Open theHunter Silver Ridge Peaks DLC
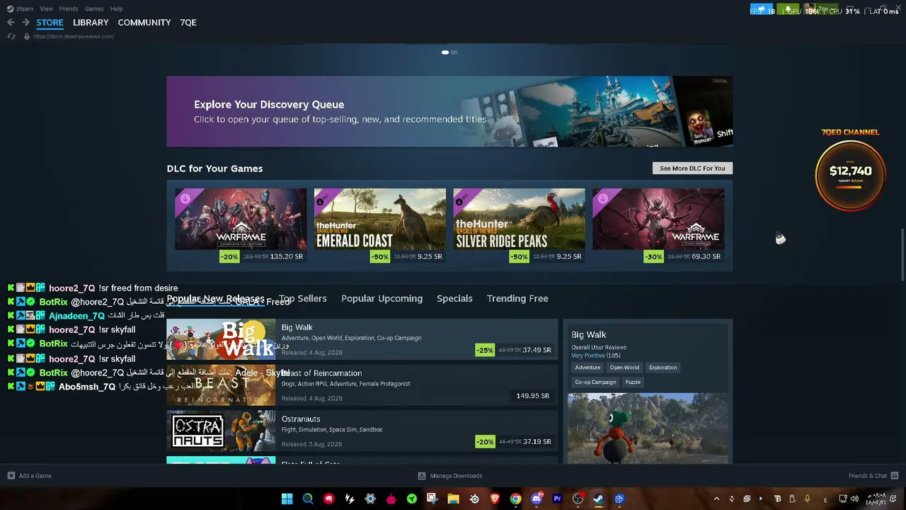906x510 pixels. (519, 226)
